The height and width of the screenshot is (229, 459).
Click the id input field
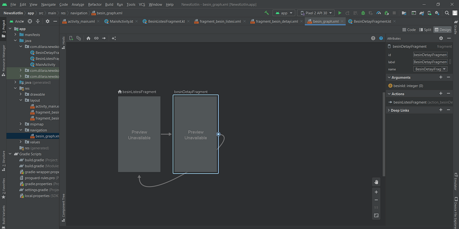(x=430, y=55)
